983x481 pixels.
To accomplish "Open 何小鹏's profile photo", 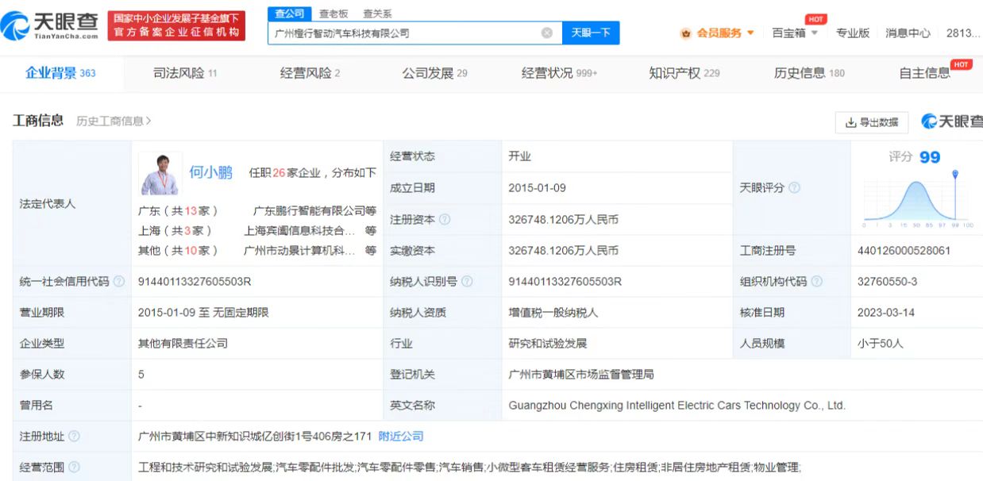I will pos(160,173).
